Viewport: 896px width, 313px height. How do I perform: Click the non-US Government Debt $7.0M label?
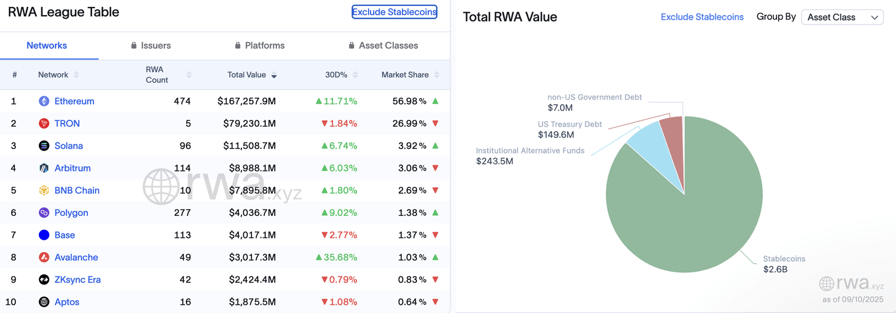[594, 102]
